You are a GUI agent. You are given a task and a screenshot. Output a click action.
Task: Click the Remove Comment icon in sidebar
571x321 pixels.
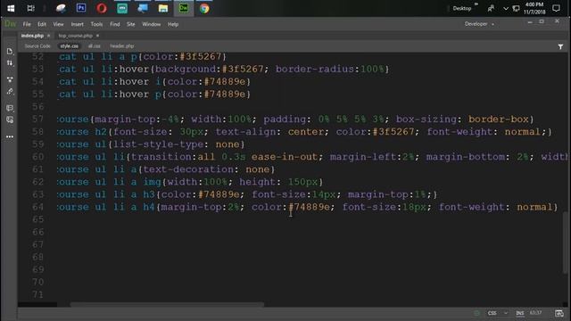click(x=10, y=119)
